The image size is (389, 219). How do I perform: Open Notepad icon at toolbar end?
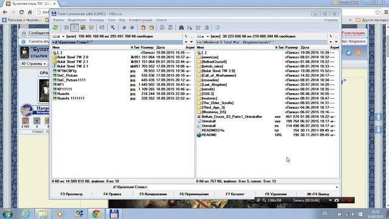tap(218, 27)
